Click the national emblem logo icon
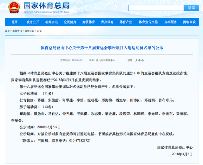This screenshot has height=165, width=203. pyautogui.click(x=14, y=7)
